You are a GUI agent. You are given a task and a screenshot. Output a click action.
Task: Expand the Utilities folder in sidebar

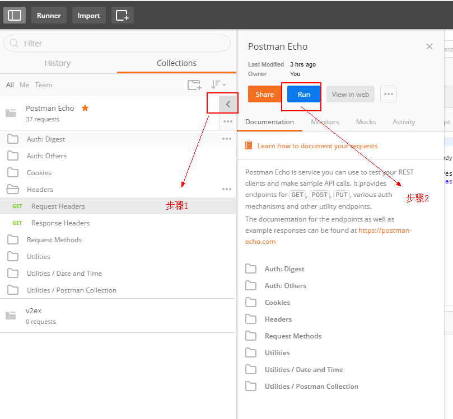pos(118,256)
